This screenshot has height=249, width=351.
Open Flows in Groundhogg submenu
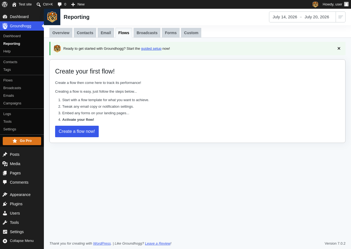[x=22, y=80]
